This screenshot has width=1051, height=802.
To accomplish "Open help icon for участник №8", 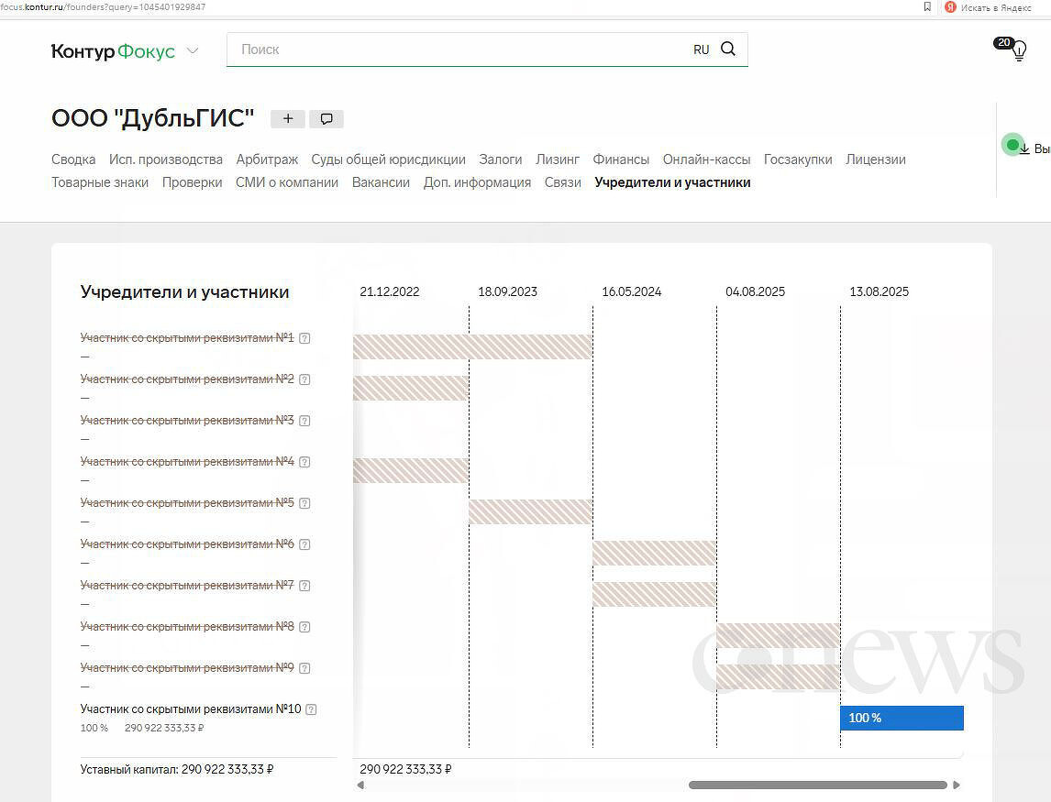I will pyautogui.click(x=304, y=627).
